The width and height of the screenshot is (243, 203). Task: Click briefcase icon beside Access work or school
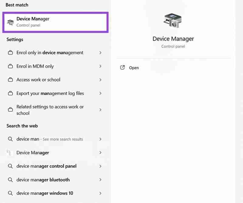pyautogui.click(x=10, y=80)
